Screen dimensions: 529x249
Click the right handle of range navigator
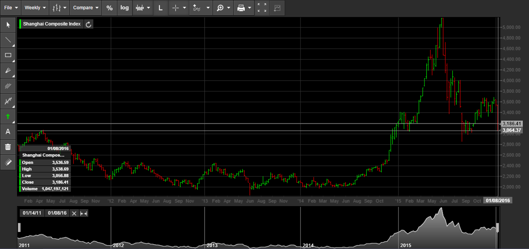click(x=498, y=227)
